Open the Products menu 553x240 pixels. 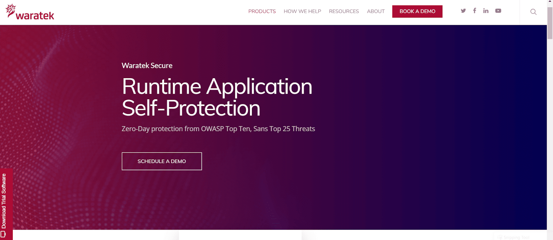tap(262, 11)
